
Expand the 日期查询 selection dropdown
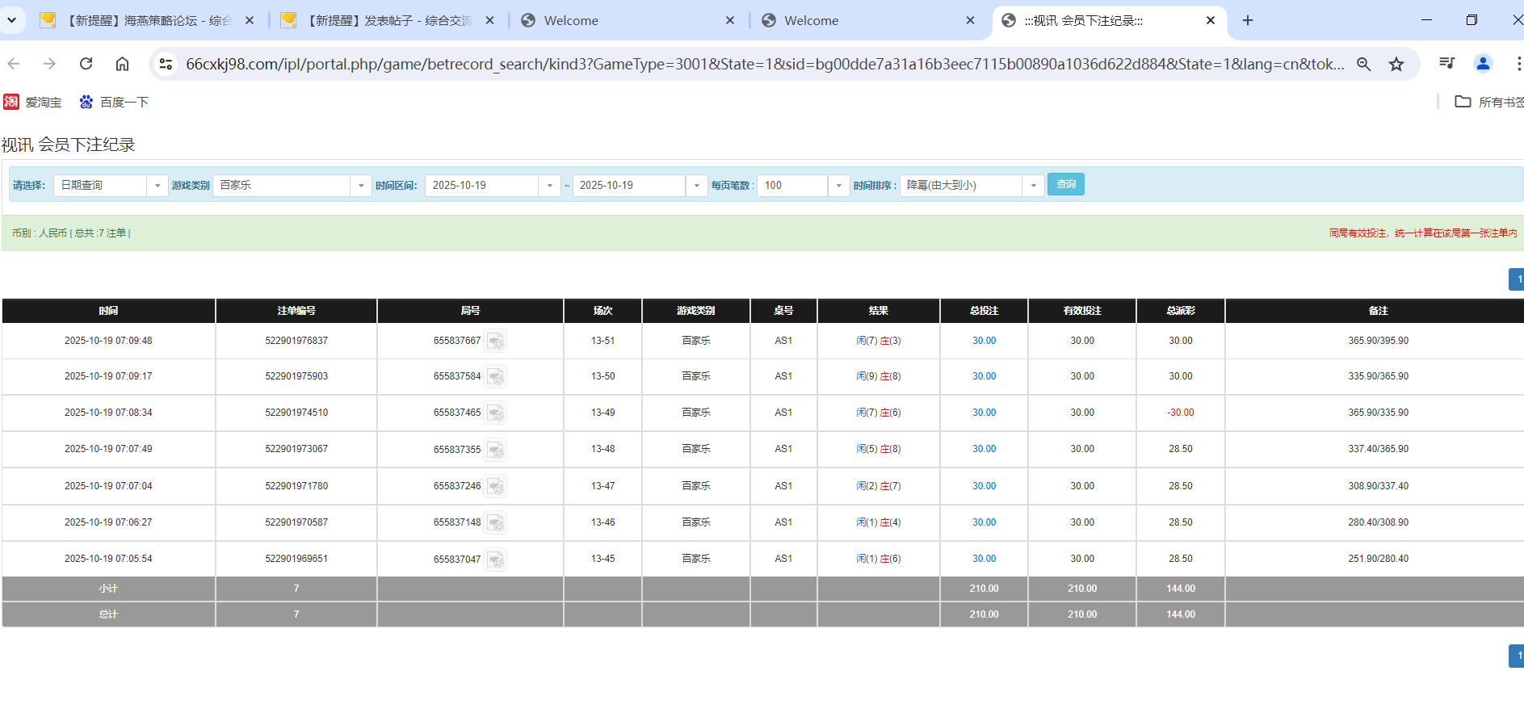click(157, 186)
